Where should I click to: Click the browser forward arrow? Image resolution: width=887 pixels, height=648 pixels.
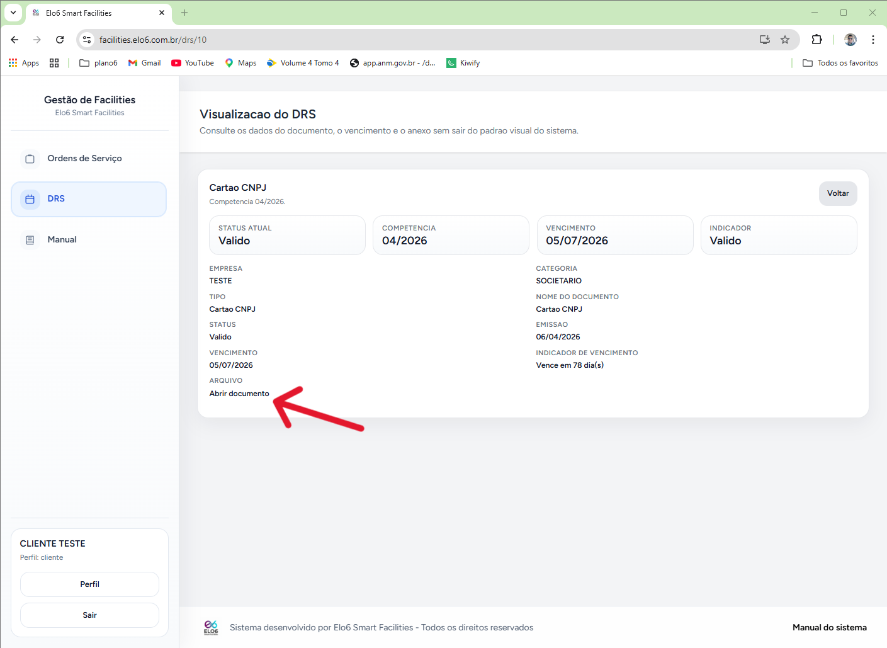tap(37, 40)
